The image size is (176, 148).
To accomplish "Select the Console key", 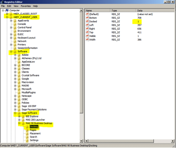I will pos(22,24).
